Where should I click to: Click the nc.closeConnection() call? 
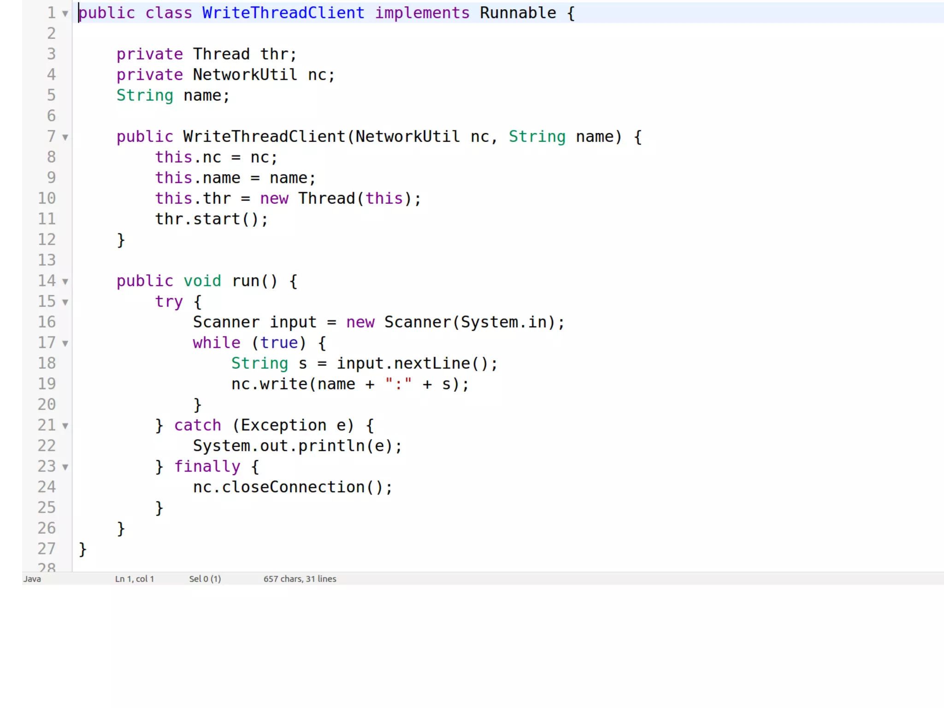pyautogui.click(x=292, y=487)
